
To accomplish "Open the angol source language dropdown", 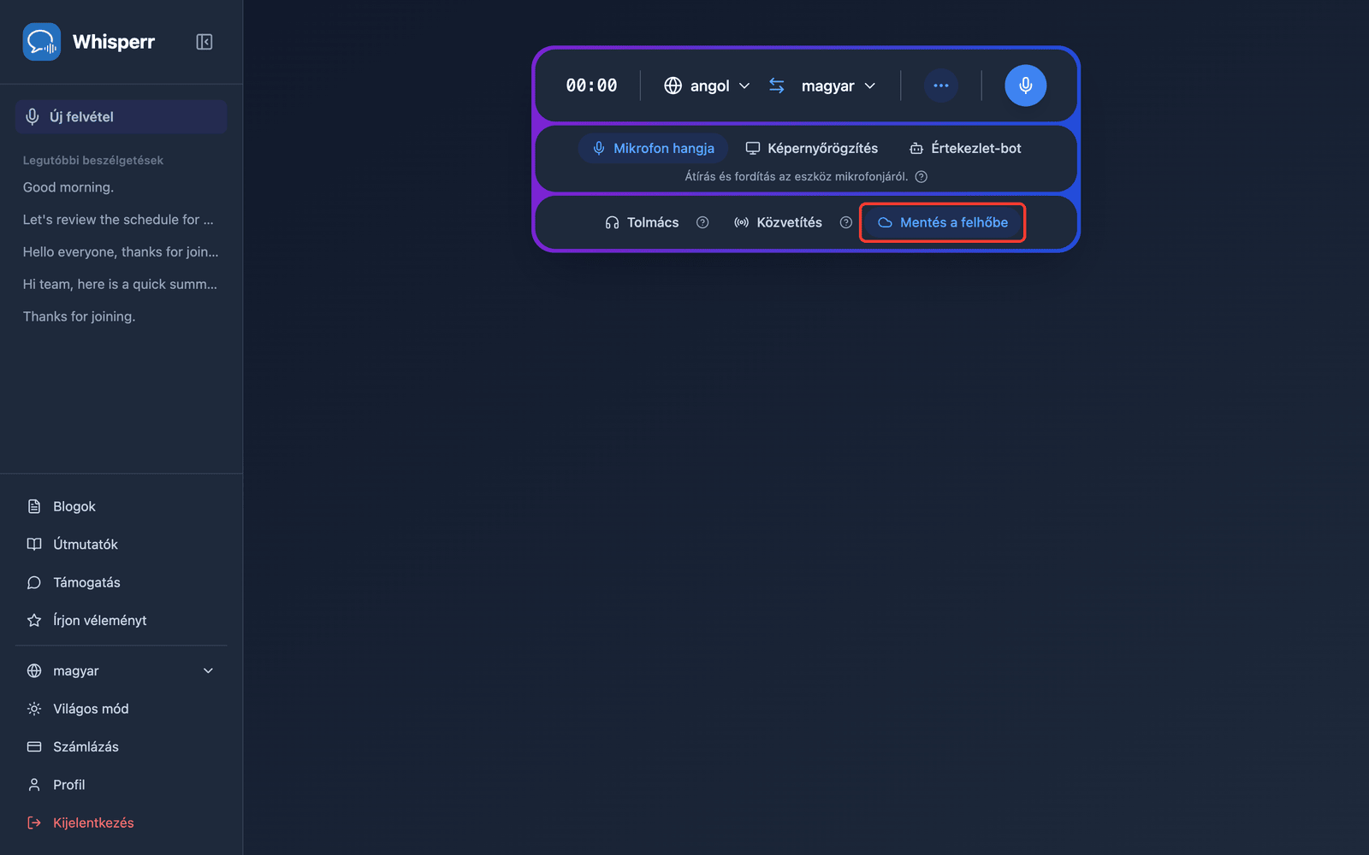I will [x=707, y=85].
